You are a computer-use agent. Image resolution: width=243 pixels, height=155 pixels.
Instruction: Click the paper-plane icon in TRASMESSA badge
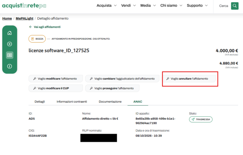pos(193,119)
